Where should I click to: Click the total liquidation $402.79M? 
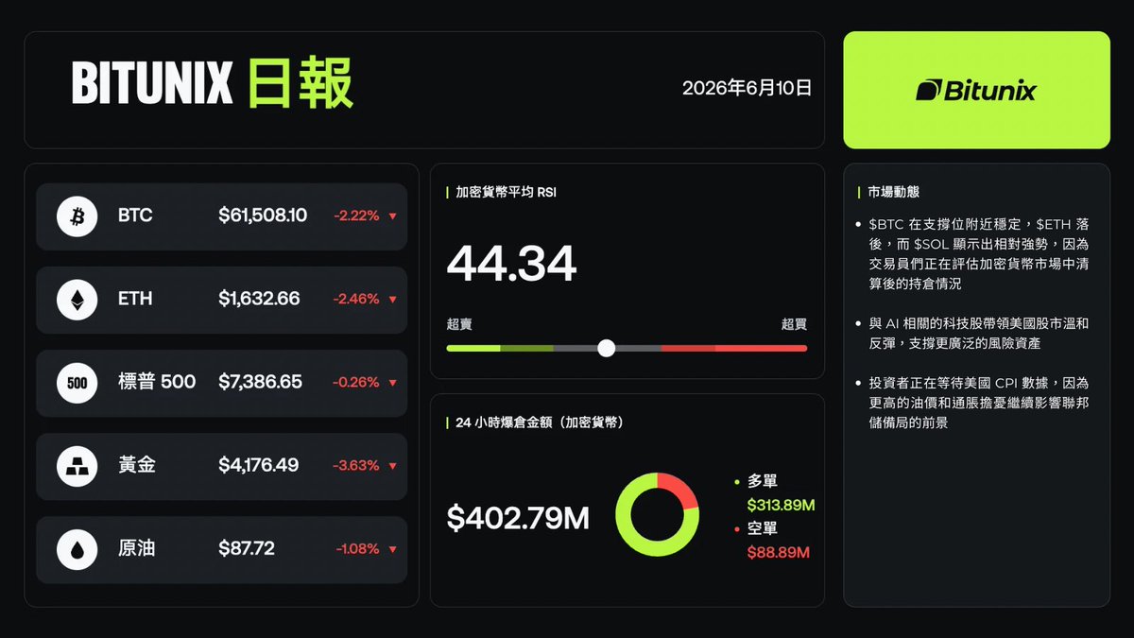(x=518, y=518)
